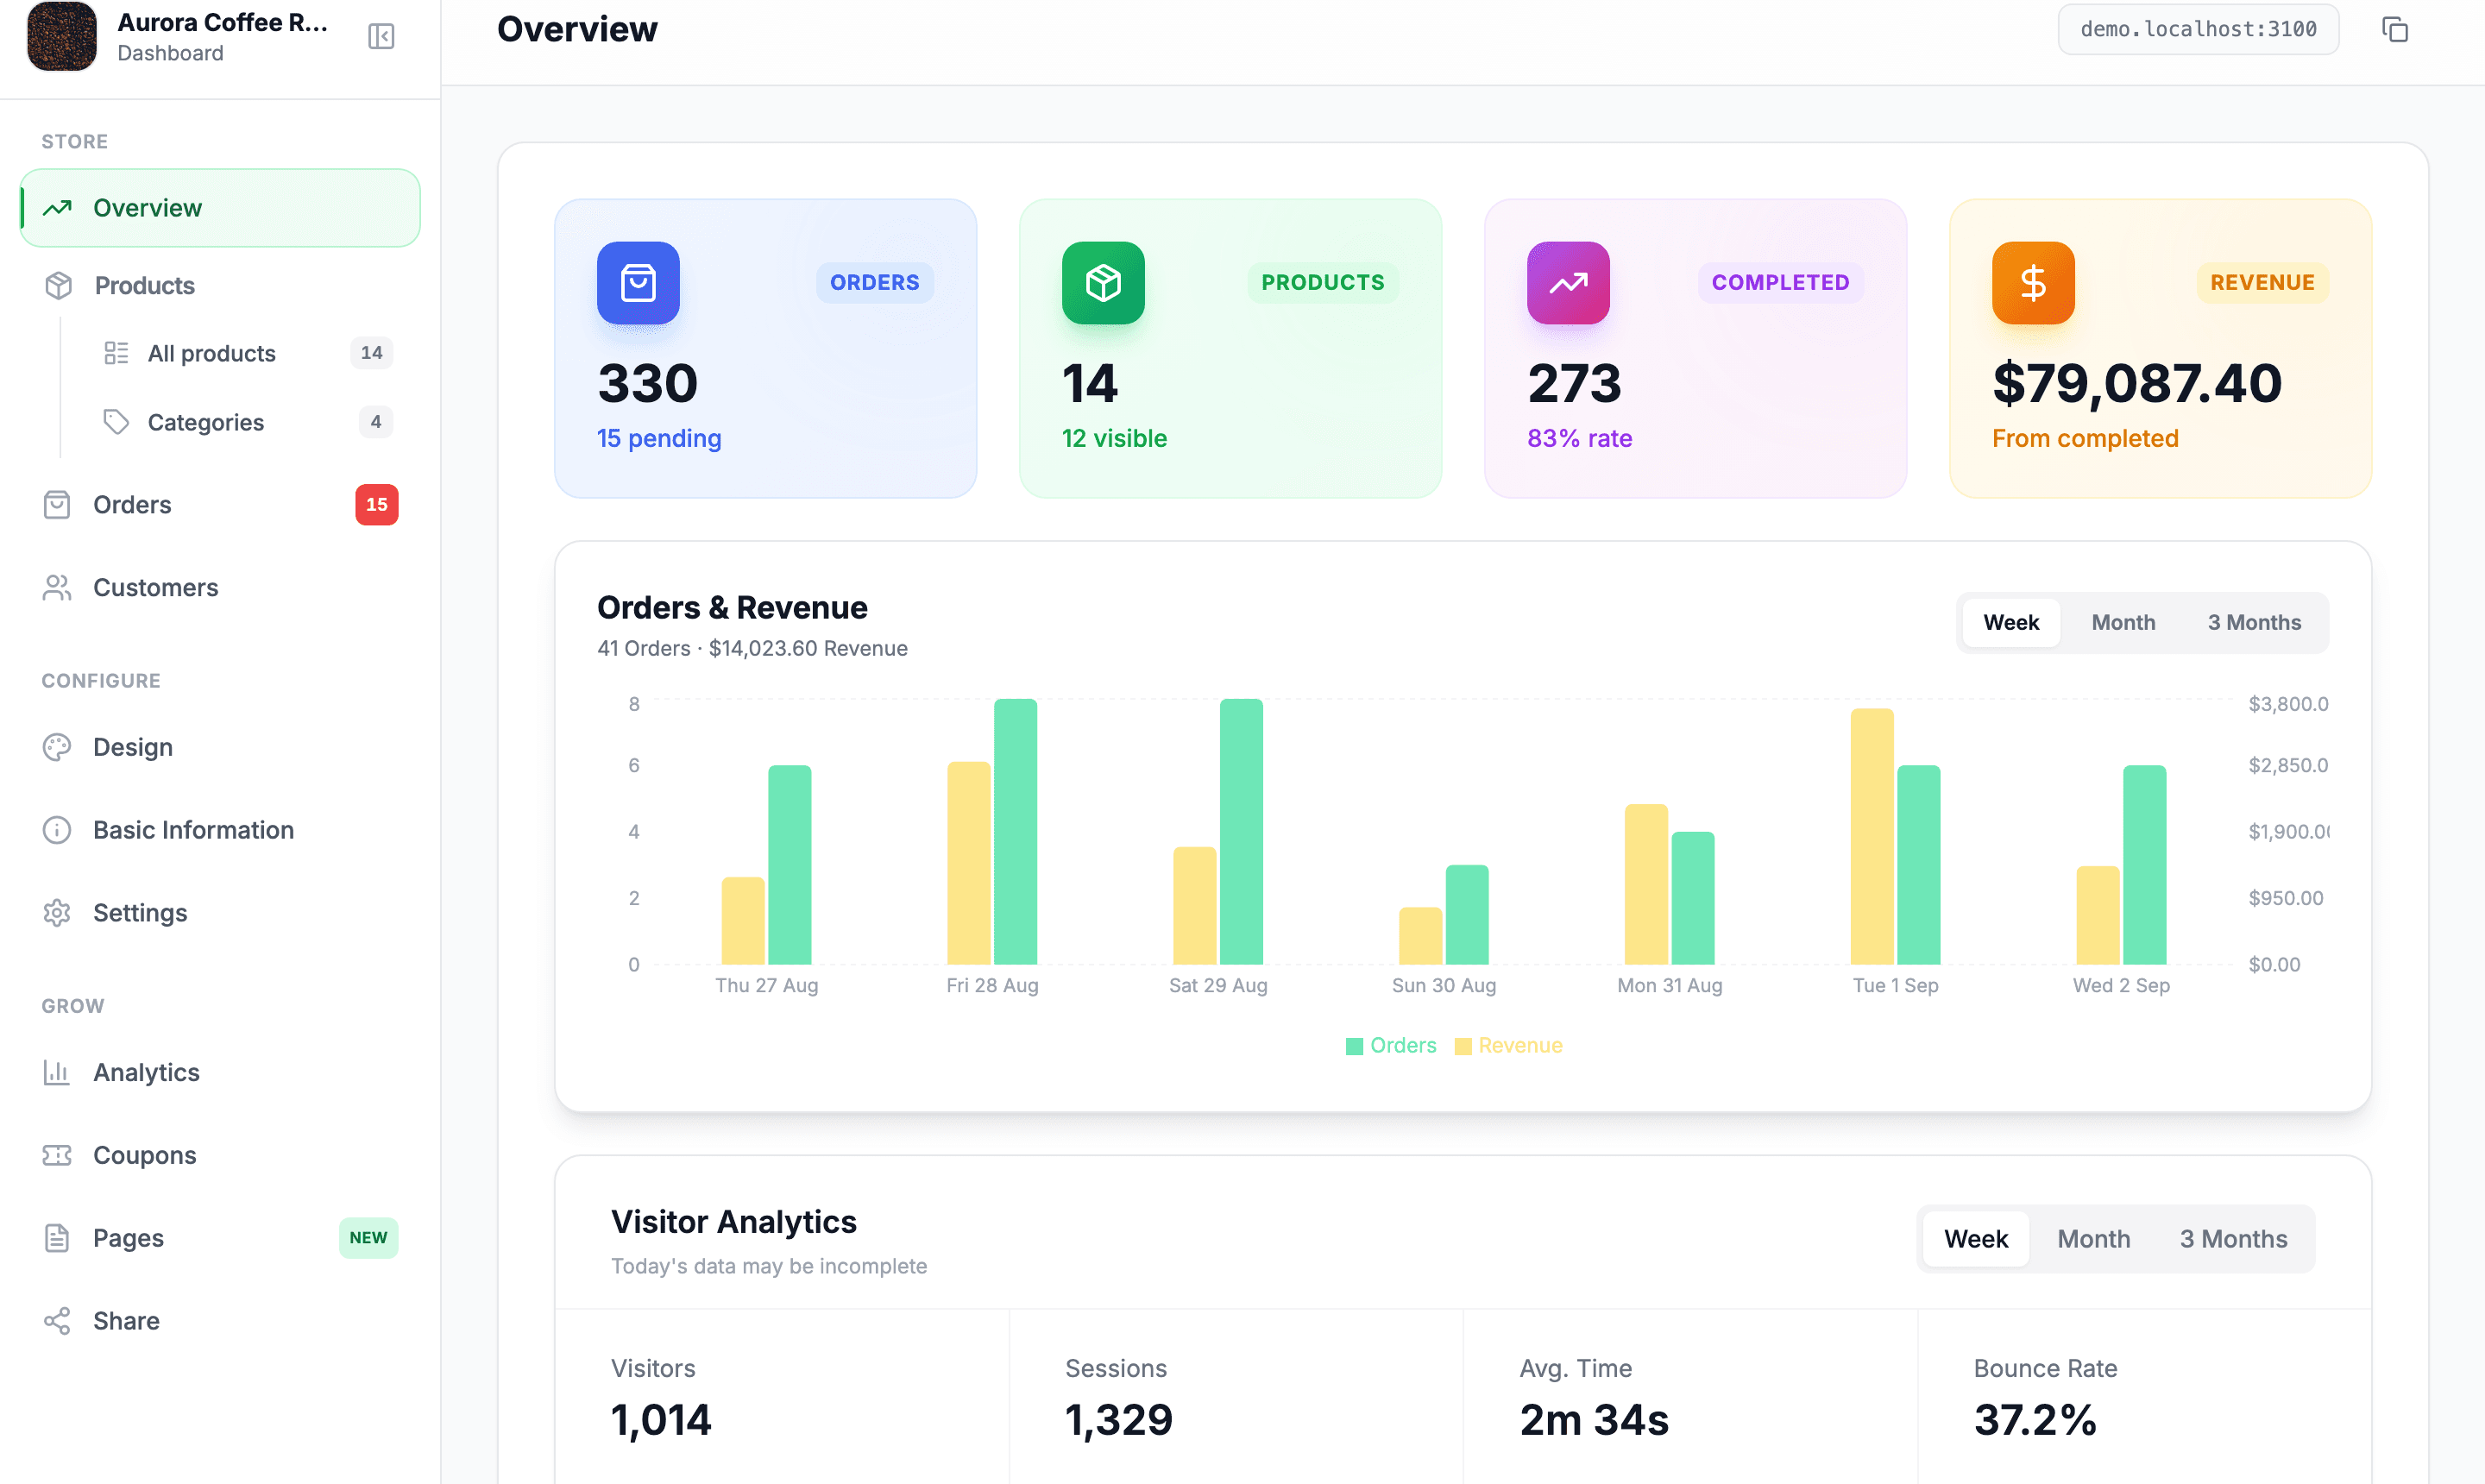2485x1484 pixels.
Task: Click the 15 pending orders link
Action: click(659, 439)
